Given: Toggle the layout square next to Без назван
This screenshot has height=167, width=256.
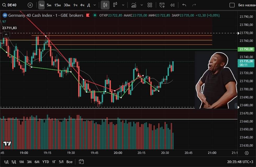Looking at the screenshot, I should tap(232, 5).
